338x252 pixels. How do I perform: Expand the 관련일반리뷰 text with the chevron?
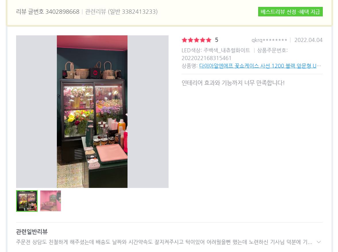coord(318,242)
